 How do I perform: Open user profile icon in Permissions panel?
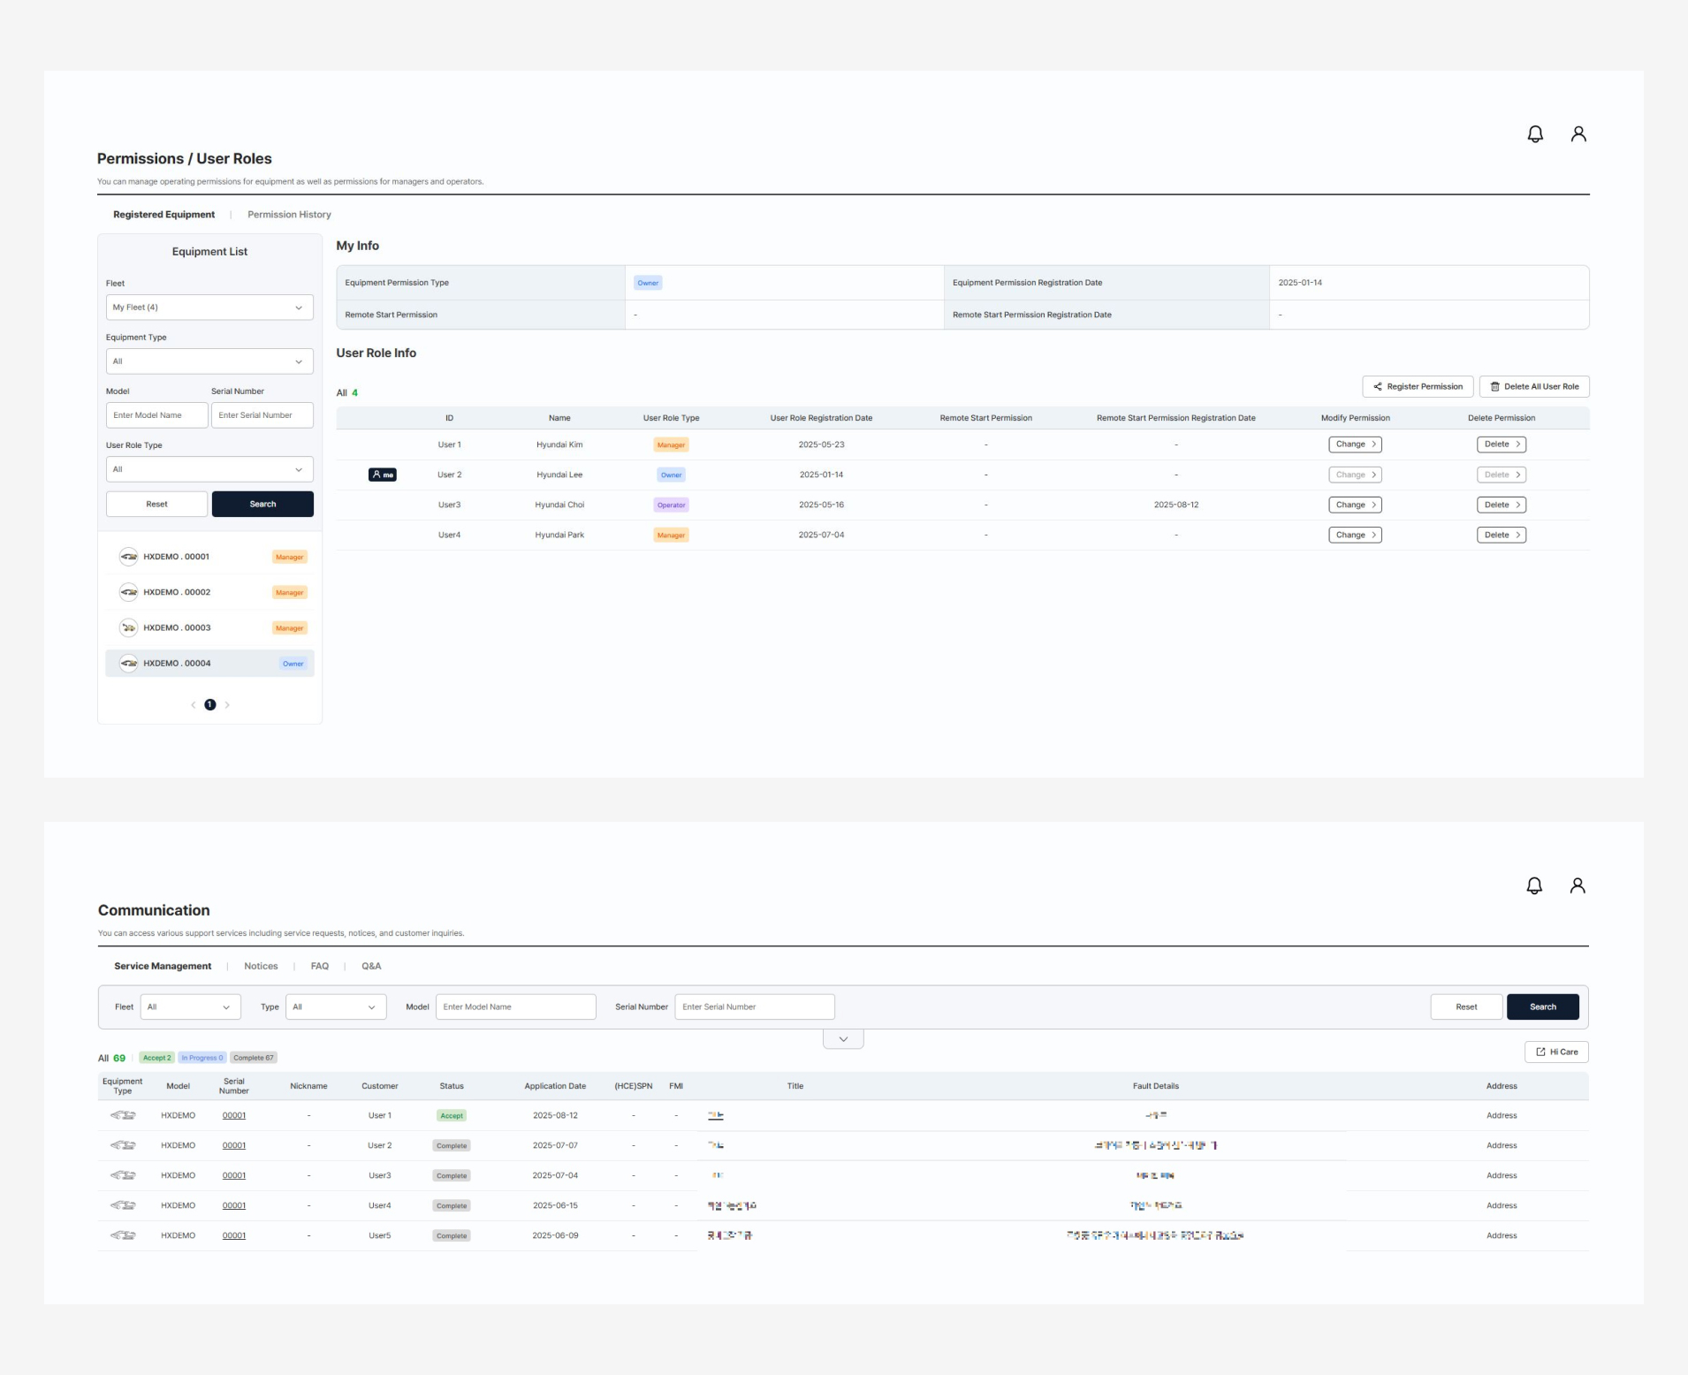(1578, 134)
